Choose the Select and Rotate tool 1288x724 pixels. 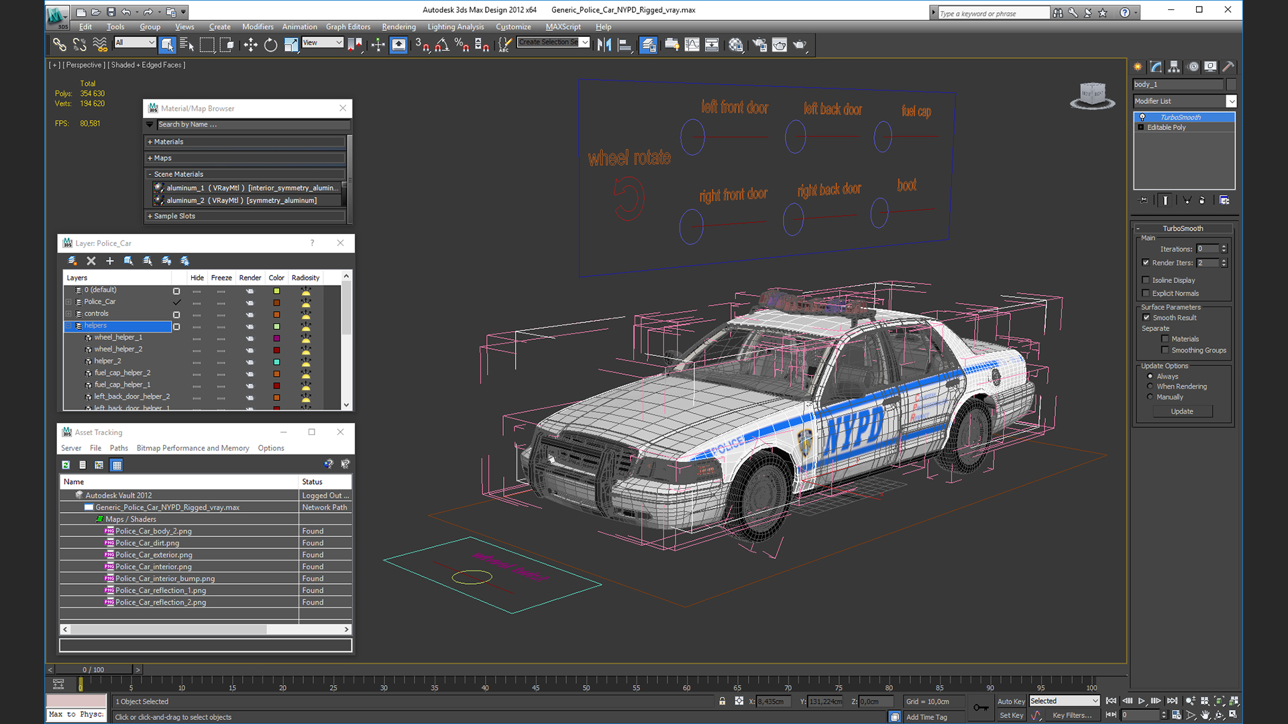[270, 45]
